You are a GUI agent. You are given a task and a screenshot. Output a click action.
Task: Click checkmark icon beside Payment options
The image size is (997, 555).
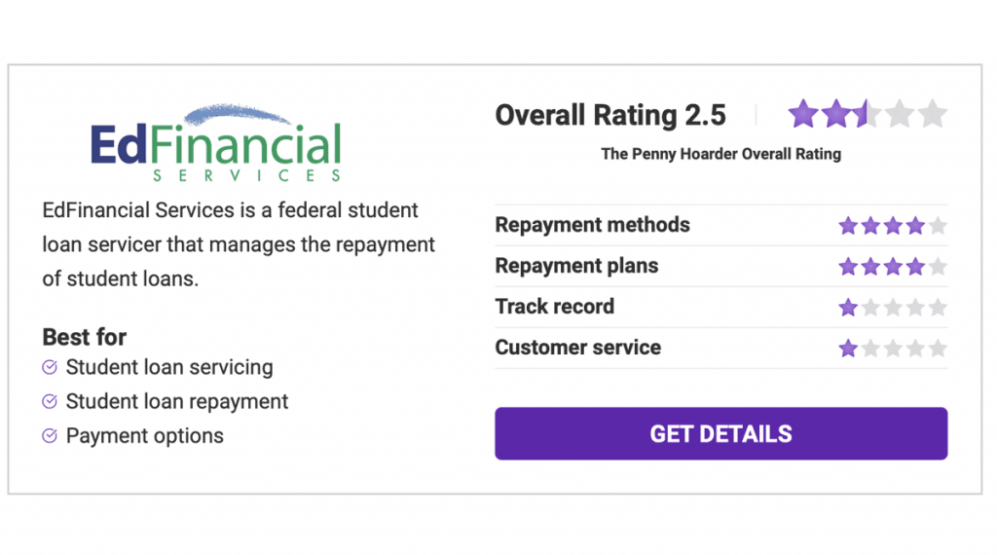[x=50, y=435]
